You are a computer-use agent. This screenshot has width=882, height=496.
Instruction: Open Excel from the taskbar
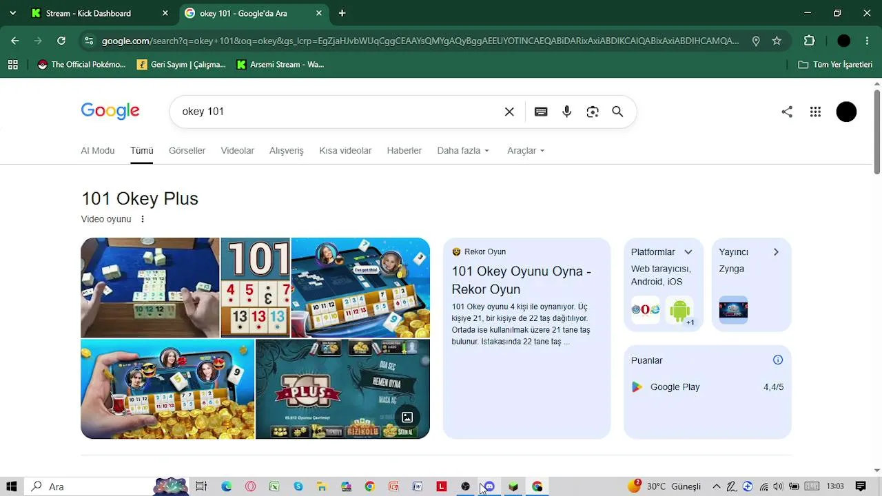point(274,486)
